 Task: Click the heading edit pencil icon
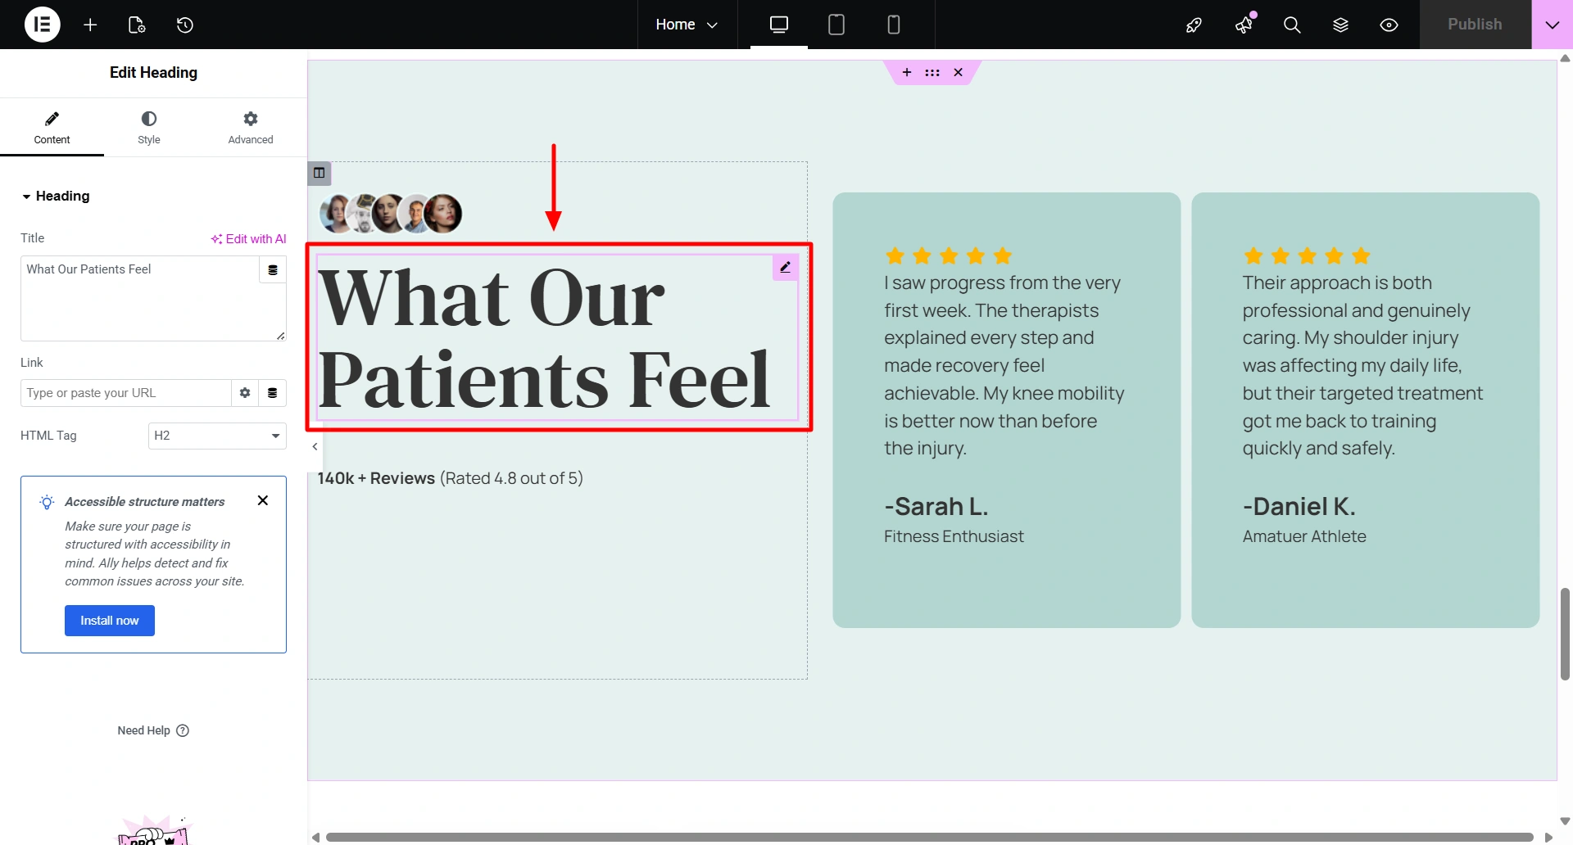tap(786, 267)
